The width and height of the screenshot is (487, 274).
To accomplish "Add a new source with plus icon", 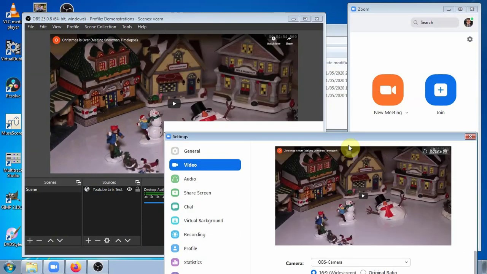I will pyautogui.click(x=88, y=241).
